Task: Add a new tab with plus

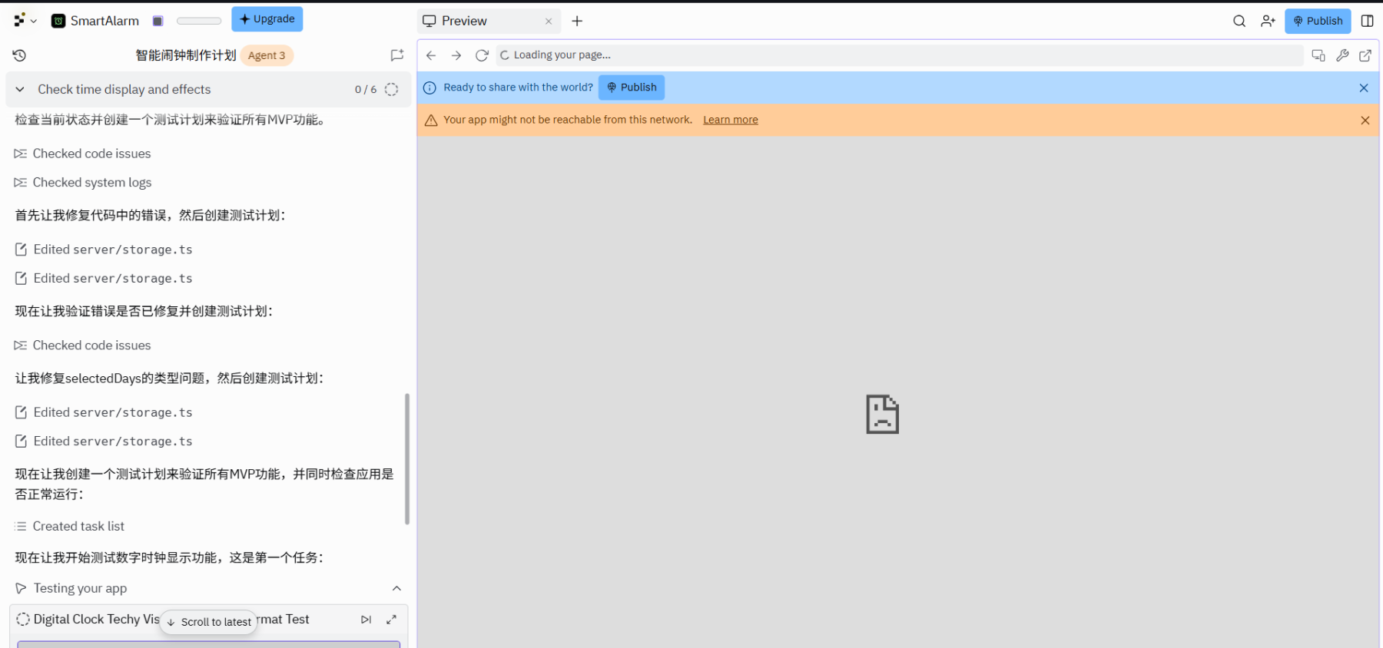Action: coord(577,21)
